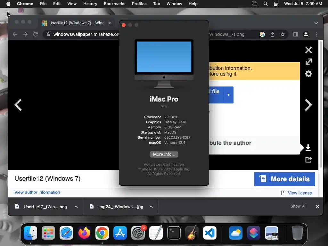Click Show All downloads

pos(298,206)
